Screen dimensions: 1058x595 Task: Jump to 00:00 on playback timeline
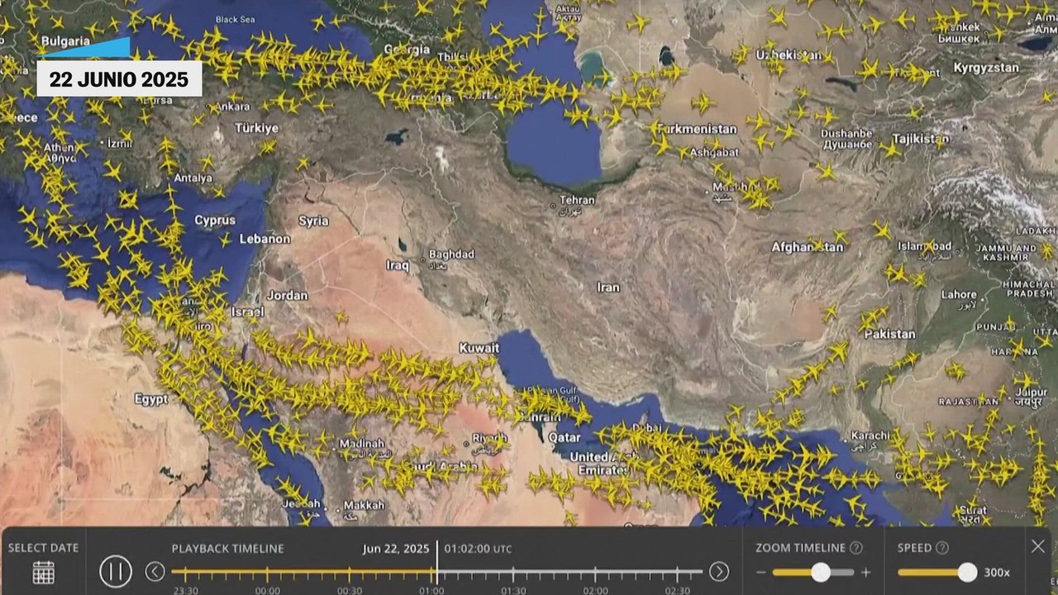(x=267, y=591)
